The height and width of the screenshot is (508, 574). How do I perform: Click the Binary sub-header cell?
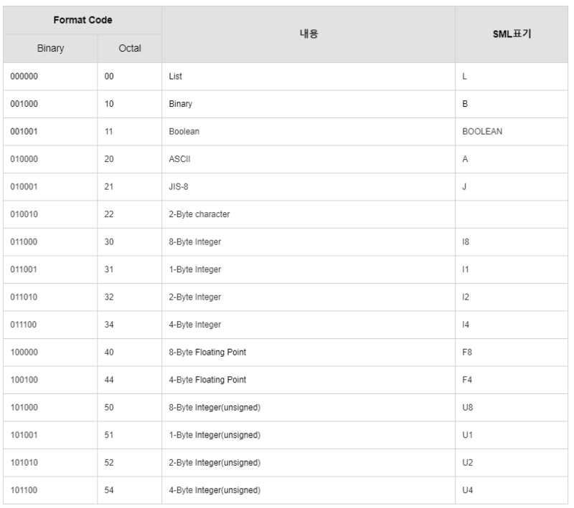51,49
